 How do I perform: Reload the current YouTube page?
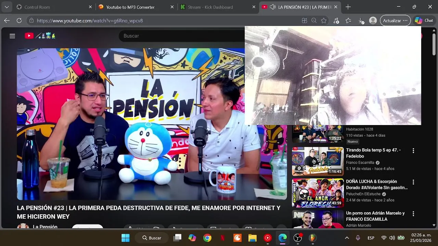tap(19, 20)
